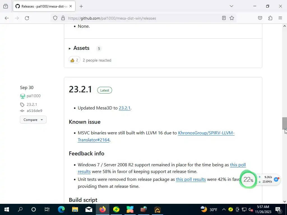Screen dimensions: 287x215
Task: Click the blue plus button on speed widget
Action: (x=276, y=179)
